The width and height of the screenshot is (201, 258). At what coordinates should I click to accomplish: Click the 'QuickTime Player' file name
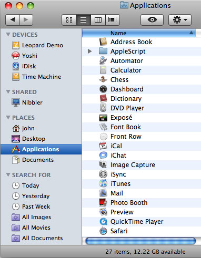click(137, 222)
